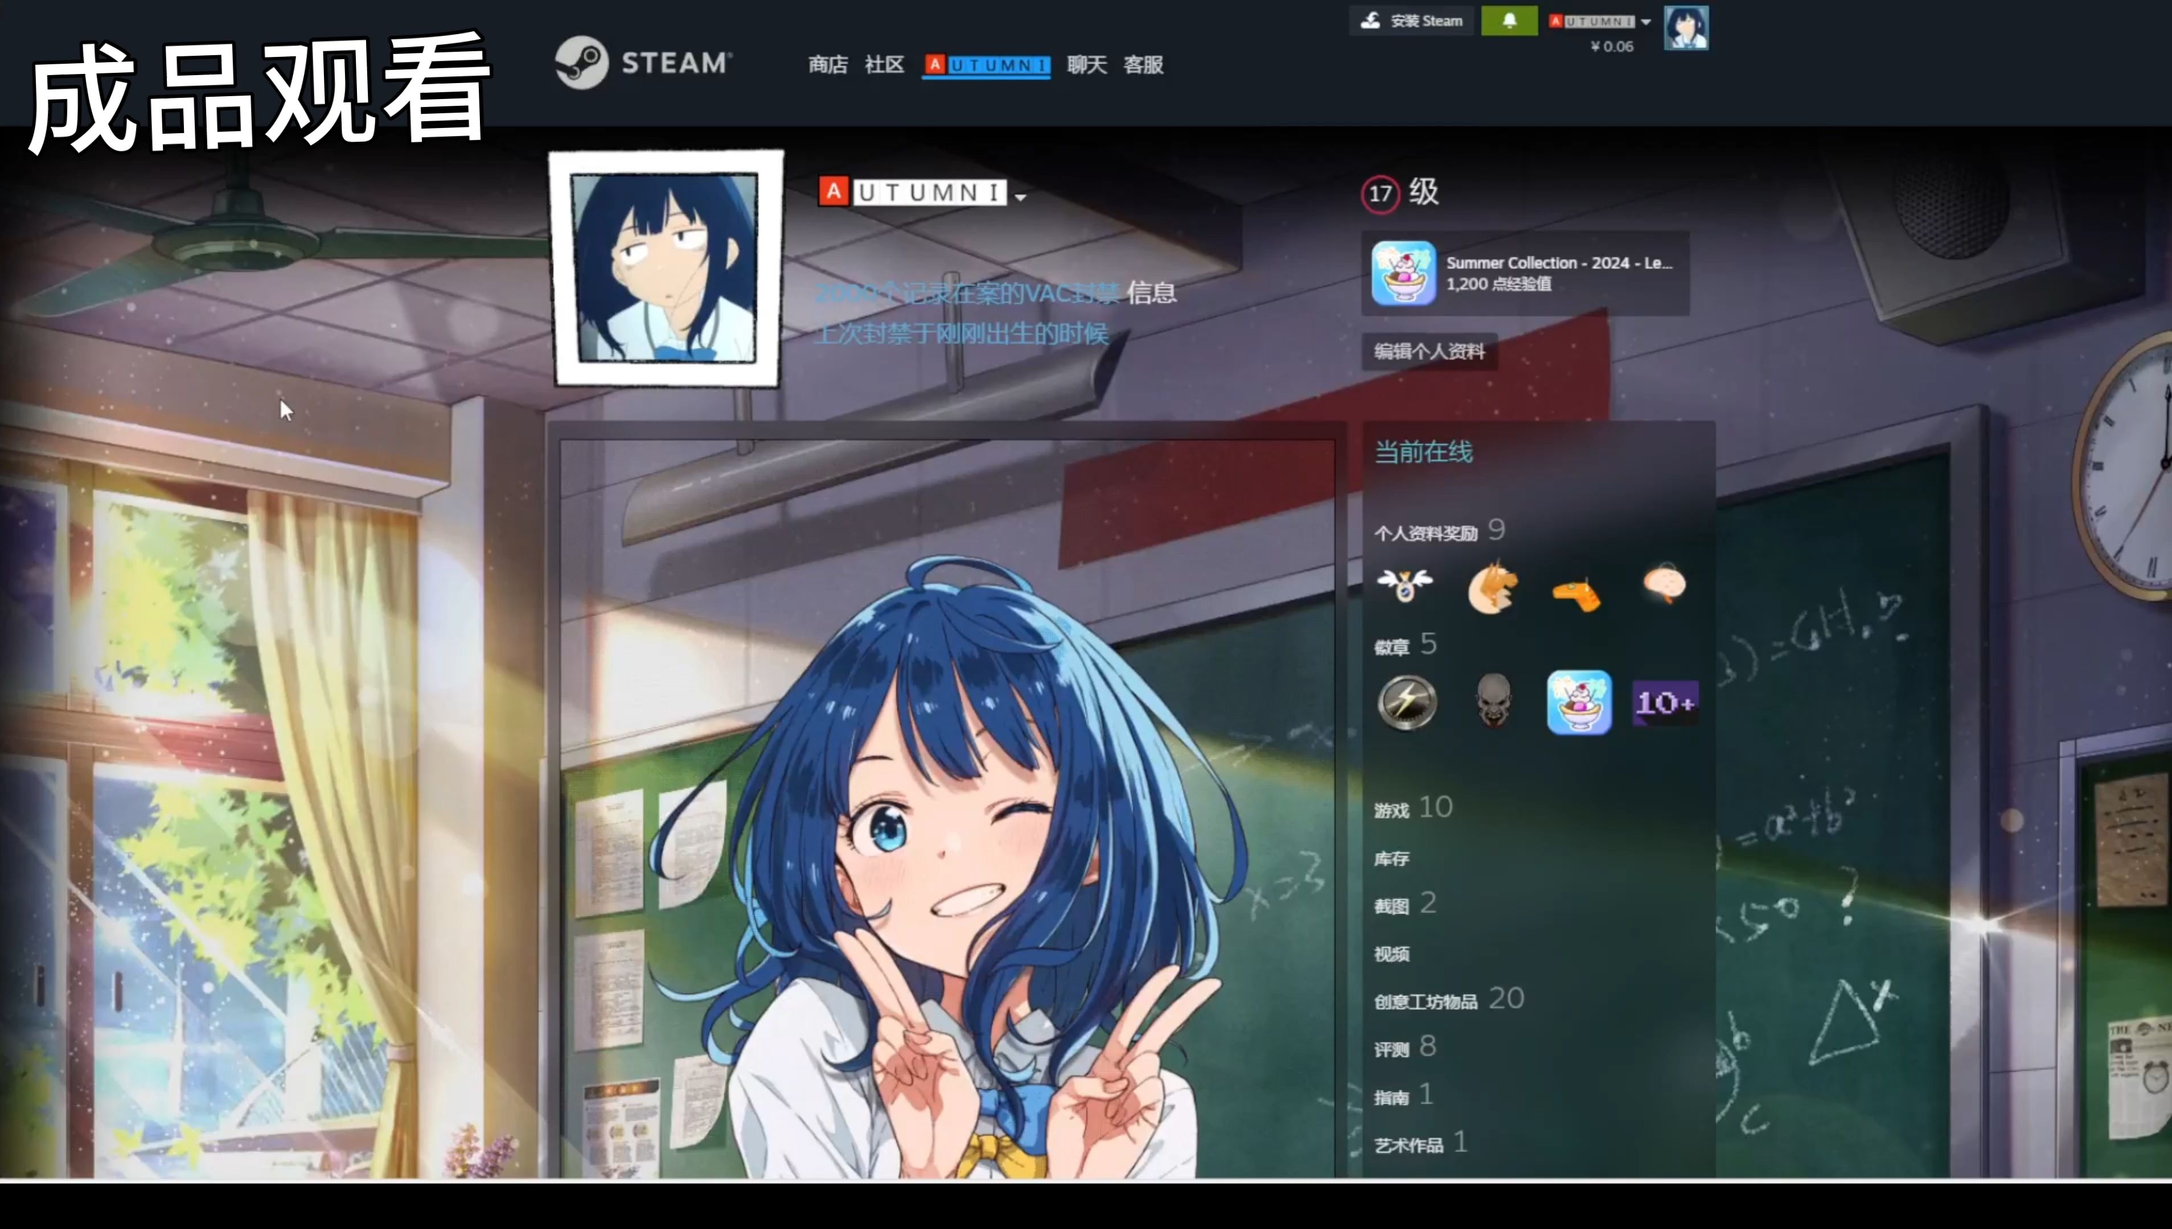Click the large profile avatar picture
2172x1229 pixels.
click(666, 269)
